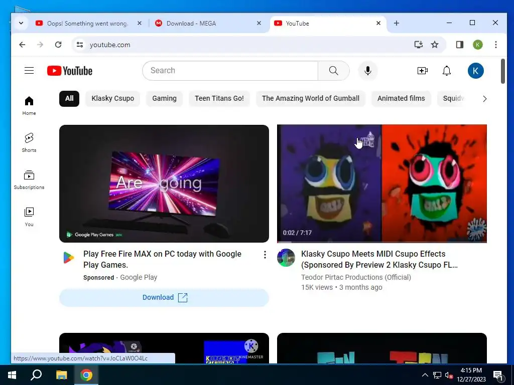
Task: Open YouTube account avatar K
Action: [x=476, y=71]
